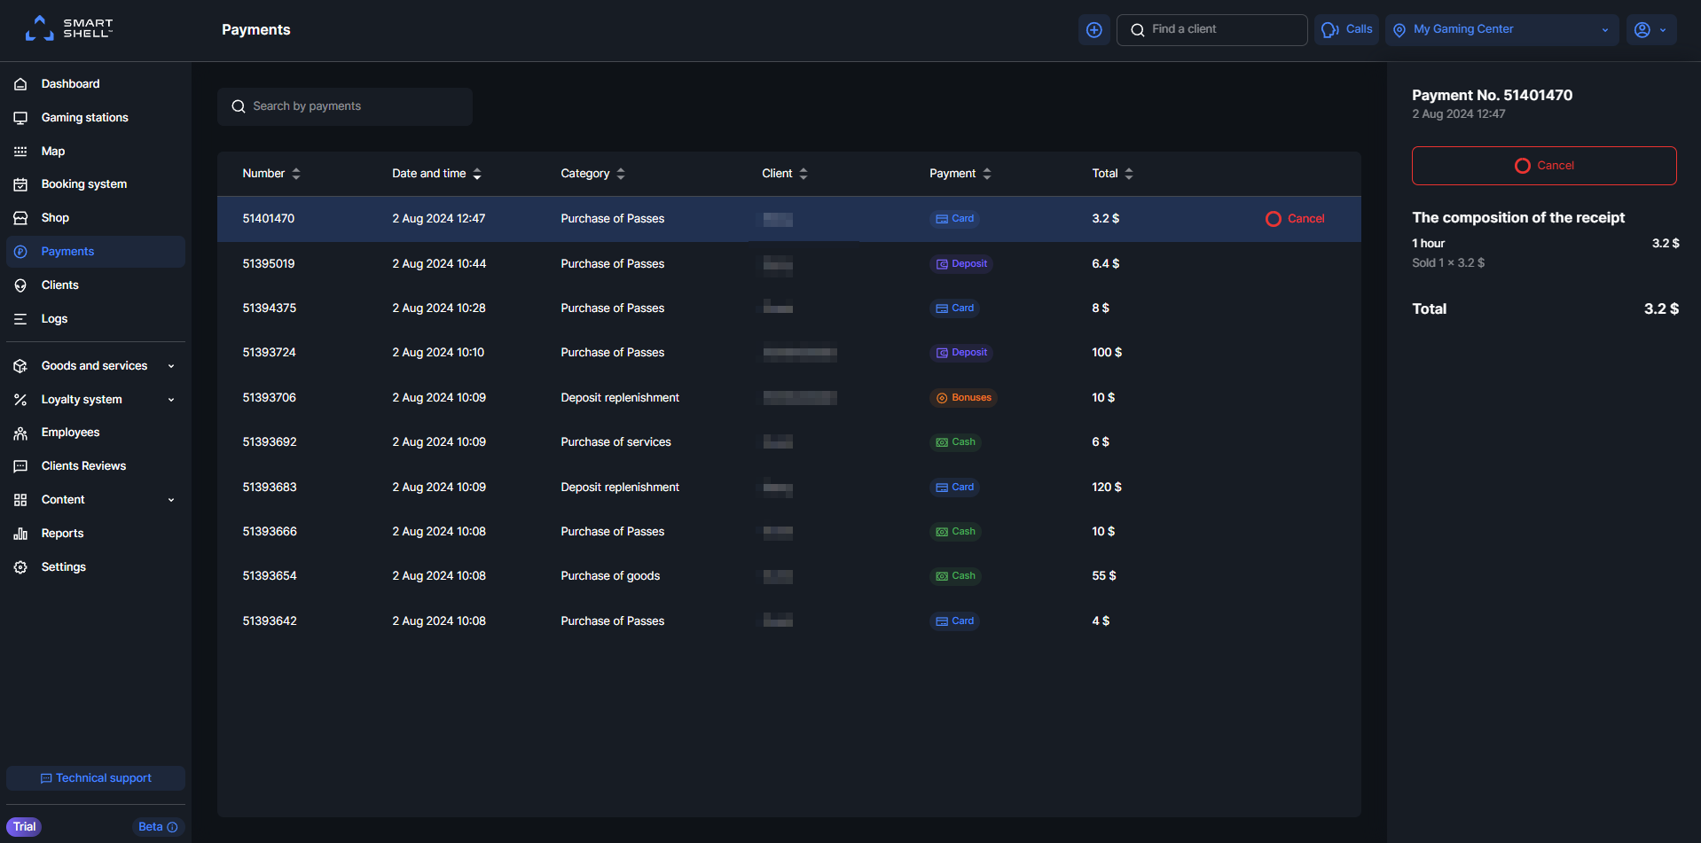Click the Clients Reviews chat icon
This screenshot has width=1701, height=843.
click(x=20, y=466)
